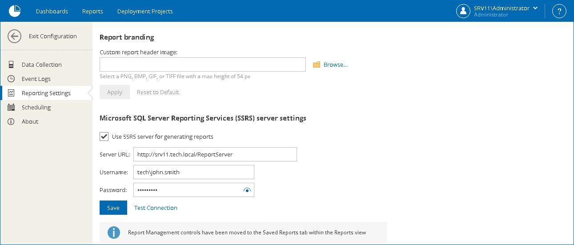Click the Test Connection link
This screenshot has height=245, width=574.
(x=156, y=208)
